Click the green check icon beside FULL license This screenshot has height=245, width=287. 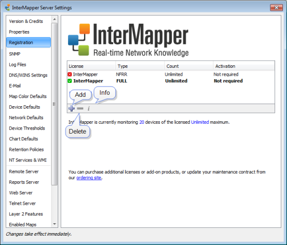pyautogui.click(x=70, y=81)
